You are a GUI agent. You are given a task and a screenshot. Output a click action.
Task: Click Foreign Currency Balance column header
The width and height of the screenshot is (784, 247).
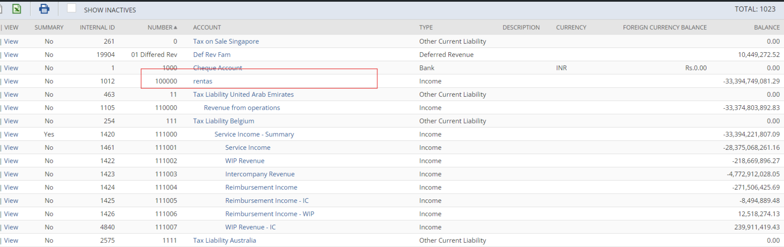click(x=664, y=27)
